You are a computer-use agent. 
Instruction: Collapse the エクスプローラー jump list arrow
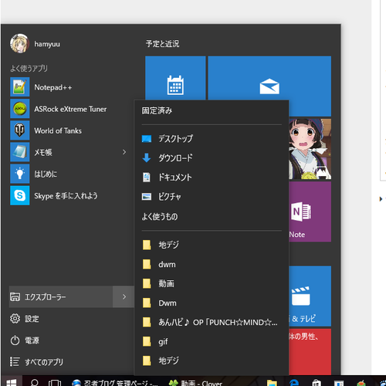pos(124,296)
